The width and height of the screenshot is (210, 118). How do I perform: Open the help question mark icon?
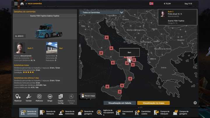tap(195, 103)
